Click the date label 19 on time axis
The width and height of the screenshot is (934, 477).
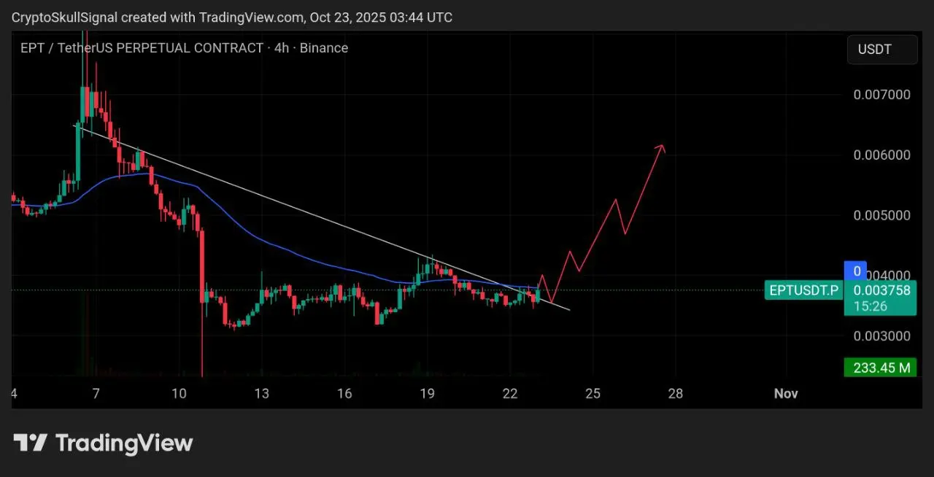pyautogui.click(x=427, y=394)
